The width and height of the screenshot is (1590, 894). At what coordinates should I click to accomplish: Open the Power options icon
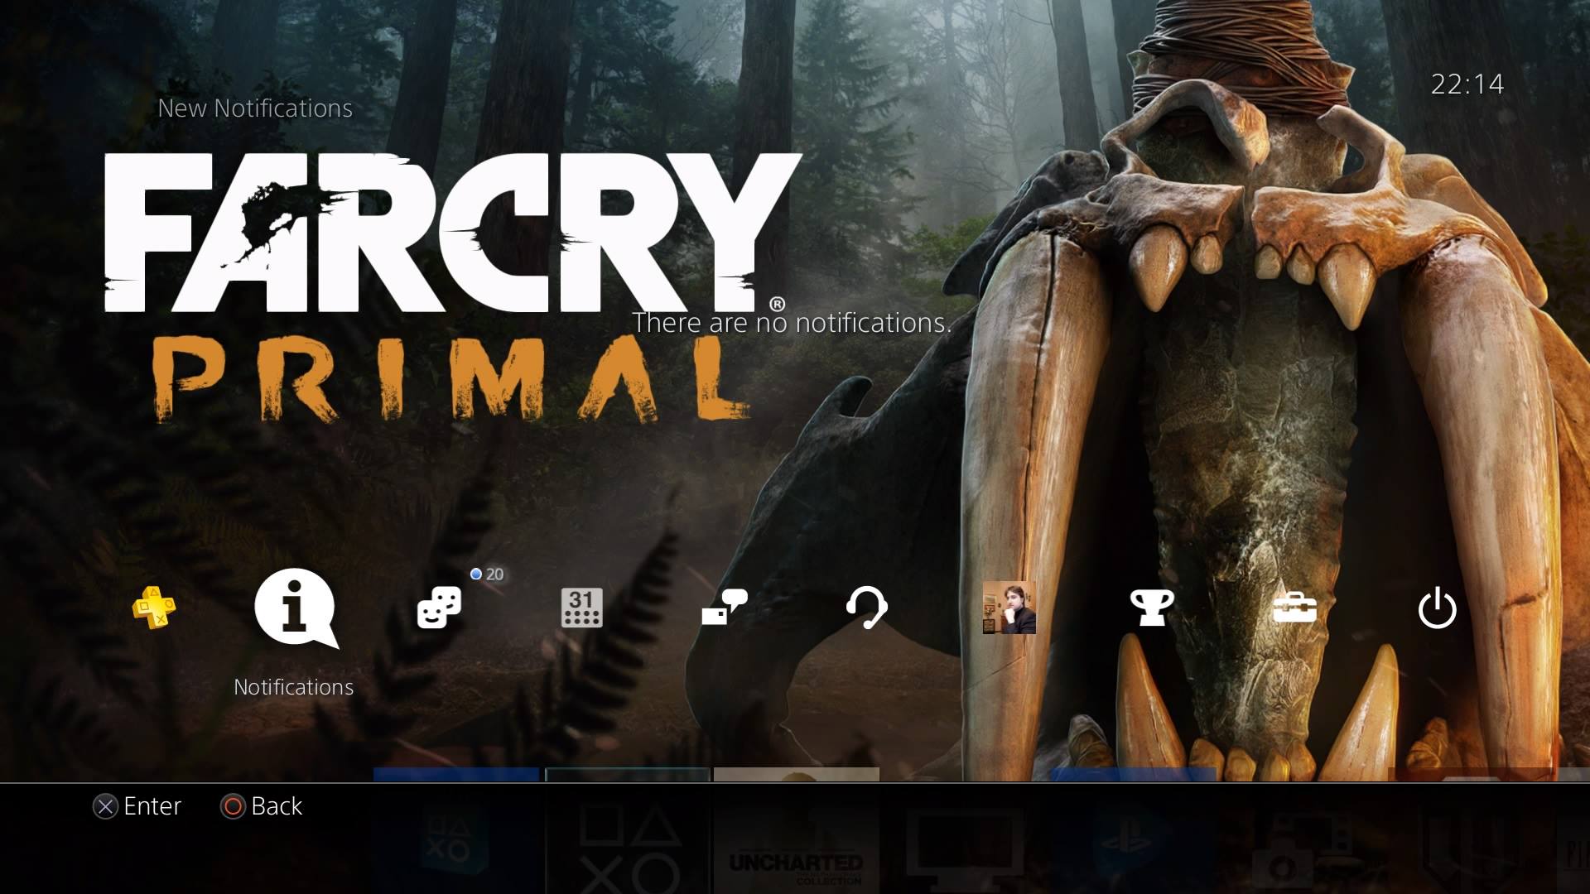tap(1437, 608)
